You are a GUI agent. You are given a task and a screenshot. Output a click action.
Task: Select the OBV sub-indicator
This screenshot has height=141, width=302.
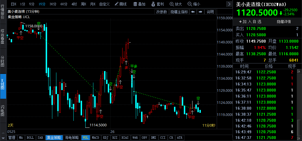coord(144,138)
